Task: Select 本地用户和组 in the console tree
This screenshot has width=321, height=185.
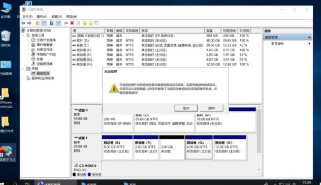Action: [46, 54]
